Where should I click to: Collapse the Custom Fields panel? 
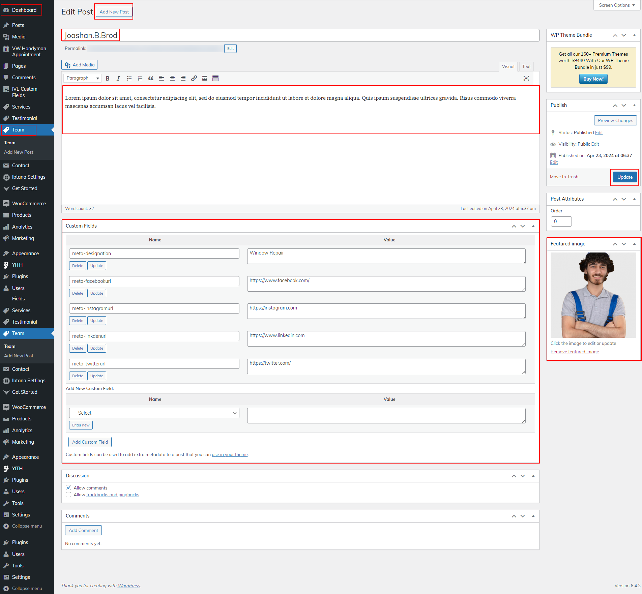533,226
